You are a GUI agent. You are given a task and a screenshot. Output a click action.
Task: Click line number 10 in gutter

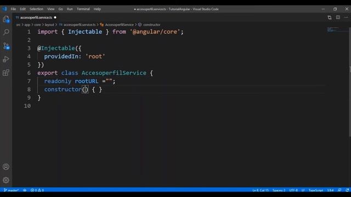point(27,106)
